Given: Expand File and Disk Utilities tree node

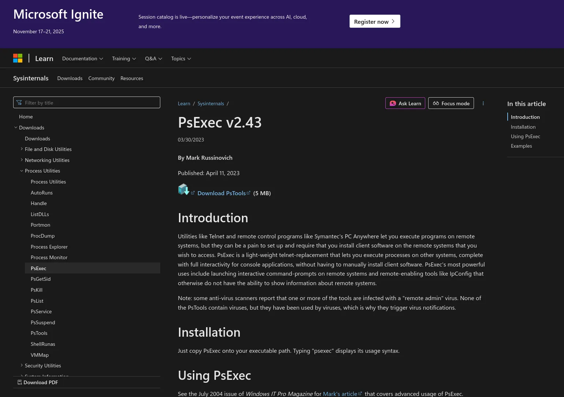Looking at the screenshot, I should coord(22,149).
